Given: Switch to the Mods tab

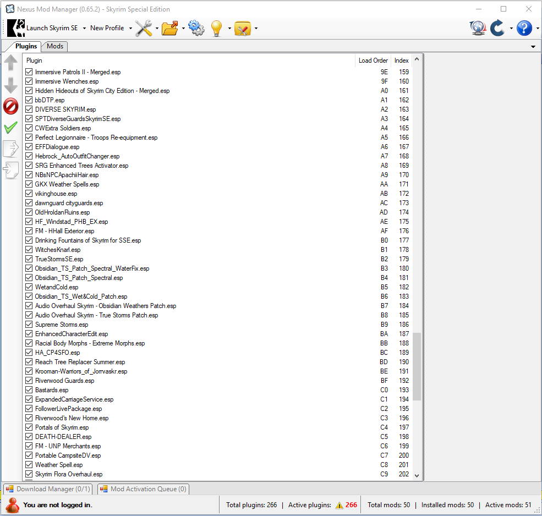Looking at the screenshot, I should pyautogui.click(x=55, y=46).
